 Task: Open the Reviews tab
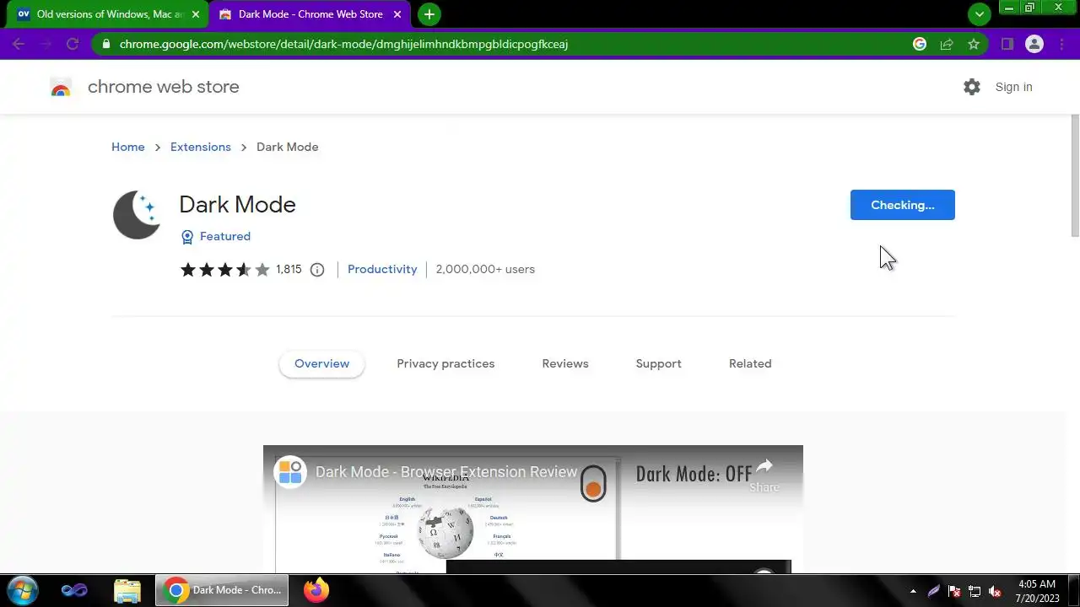565,364
